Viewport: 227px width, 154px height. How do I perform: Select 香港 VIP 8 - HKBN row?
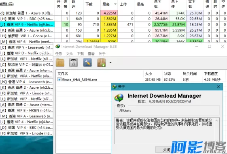tap(27, 110)
